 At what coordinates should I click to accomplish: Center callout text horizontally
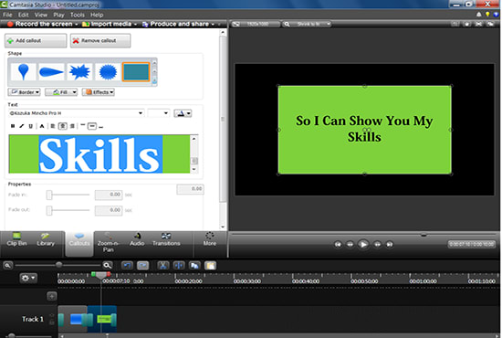click(63, 126)
